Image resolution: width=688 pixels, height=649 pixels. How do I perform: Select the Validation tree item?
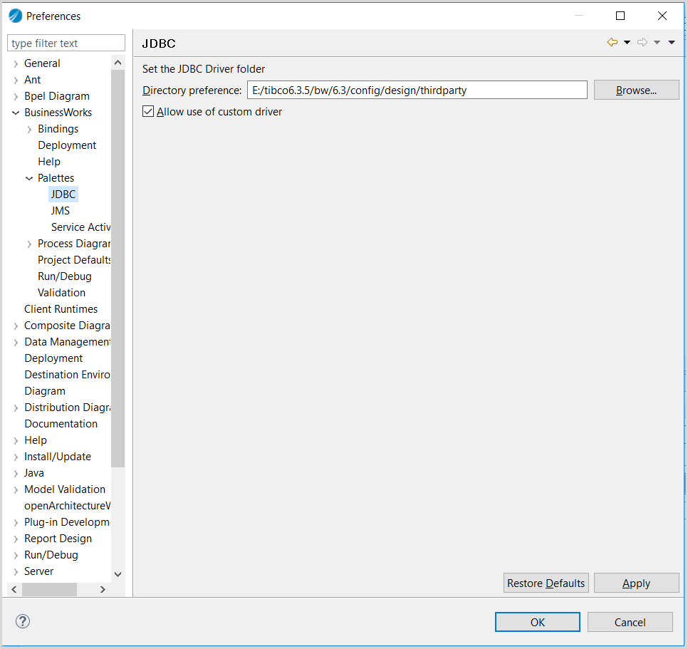[x=61, y=293]
